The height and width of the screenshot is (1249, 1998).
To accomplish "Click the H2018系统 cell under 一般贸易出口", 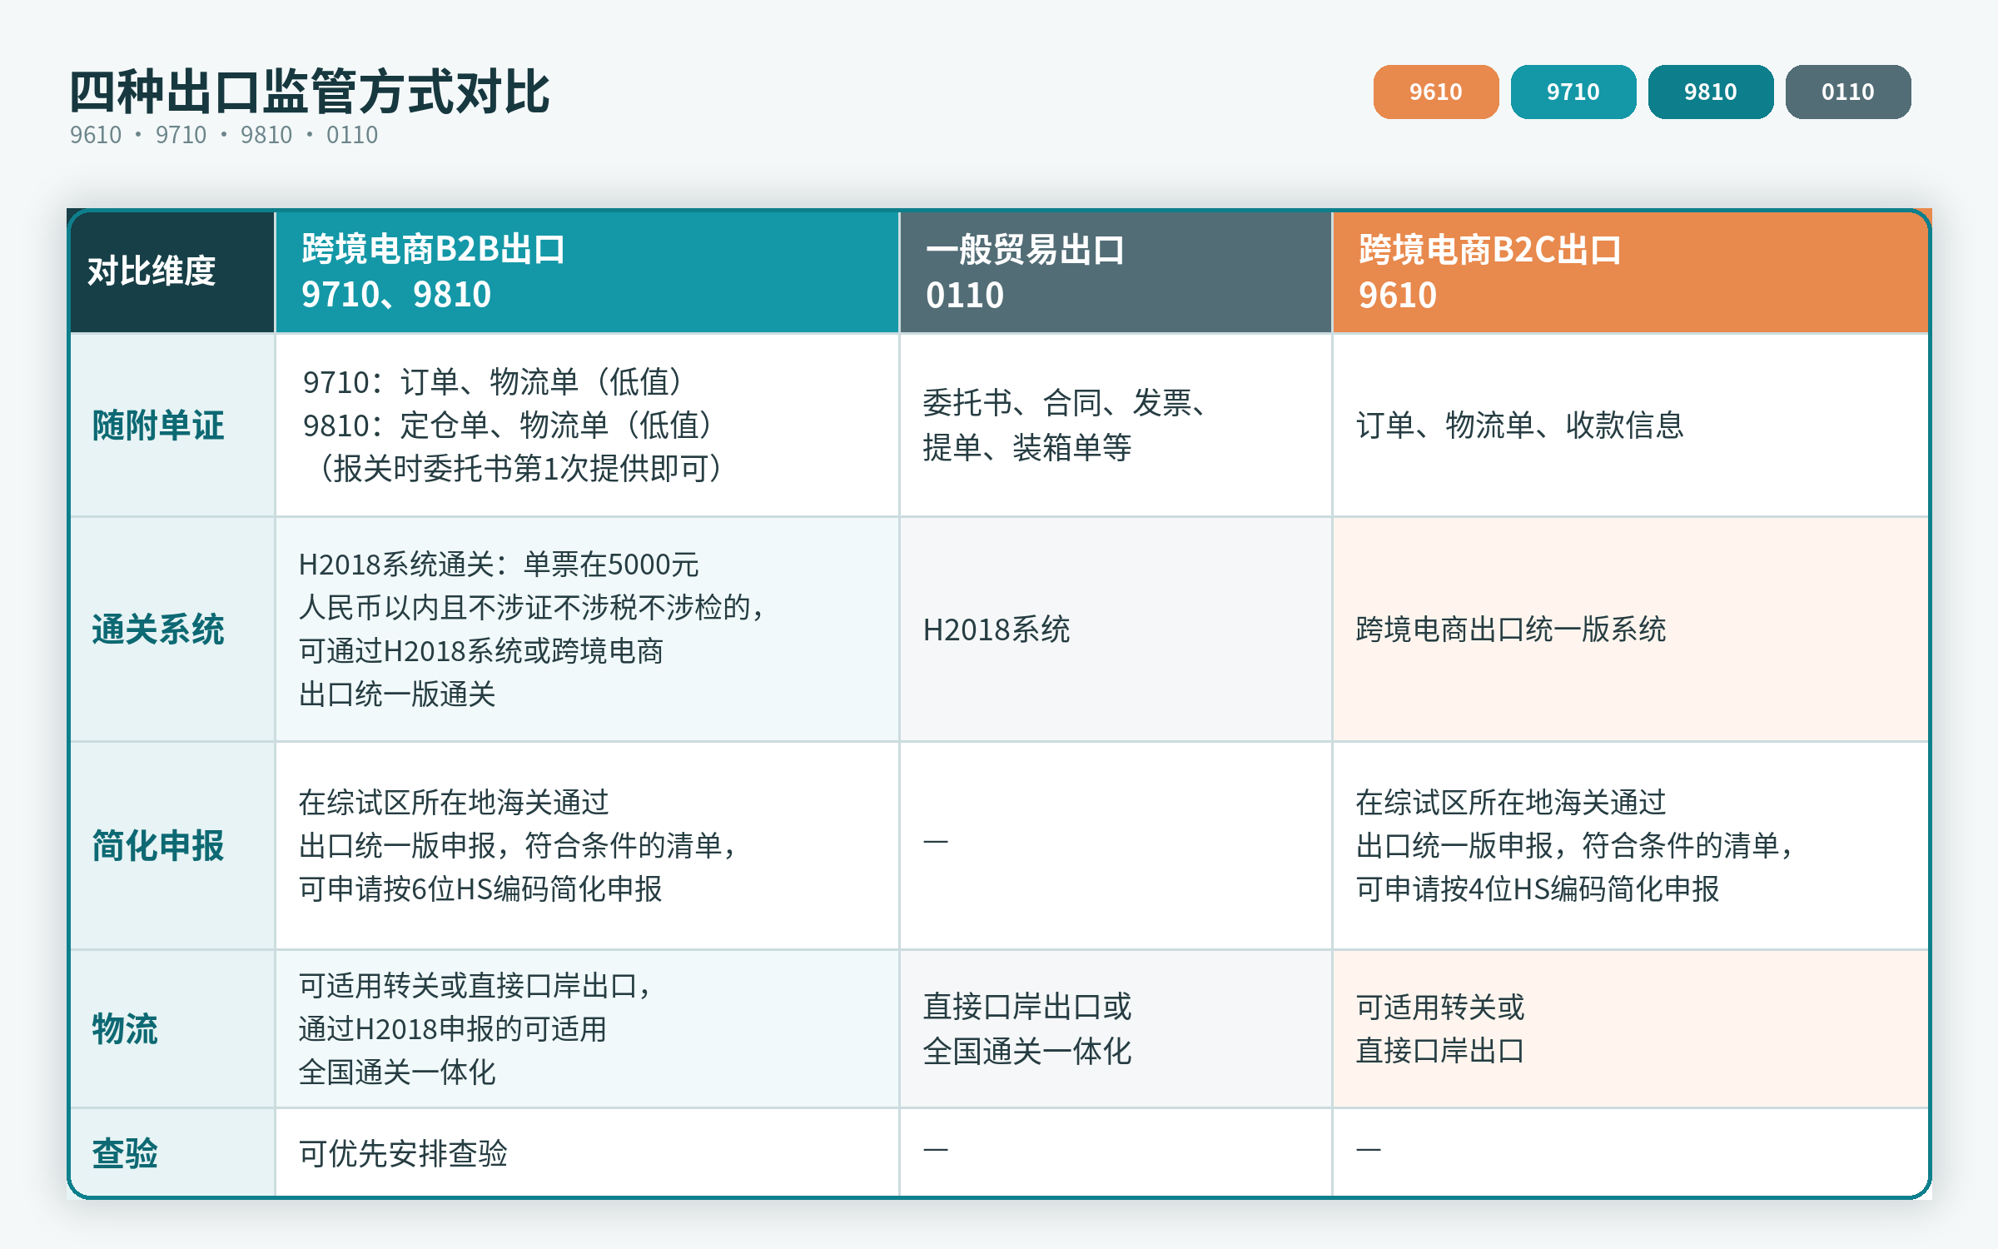I will point(1116,629).
